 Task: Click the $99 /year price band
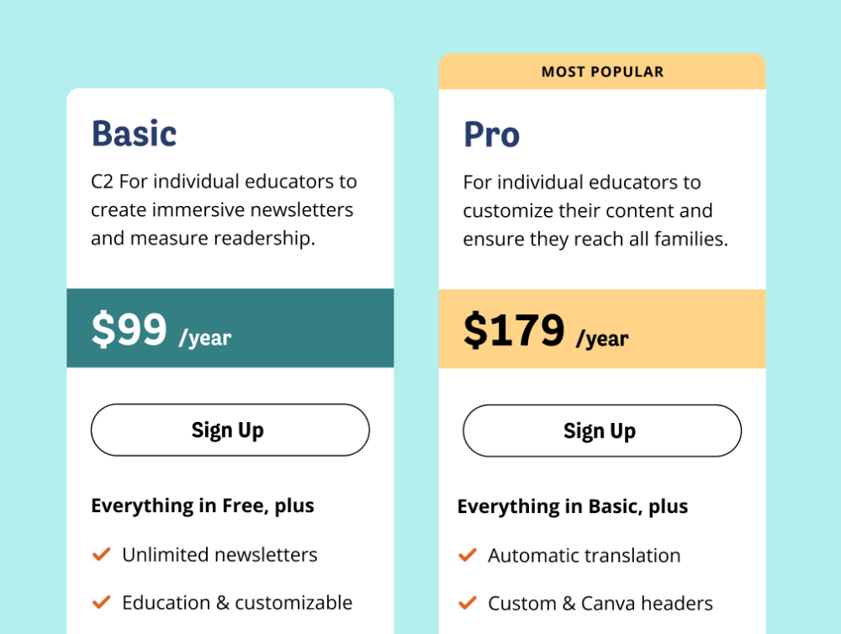click(x=230, y=328)
